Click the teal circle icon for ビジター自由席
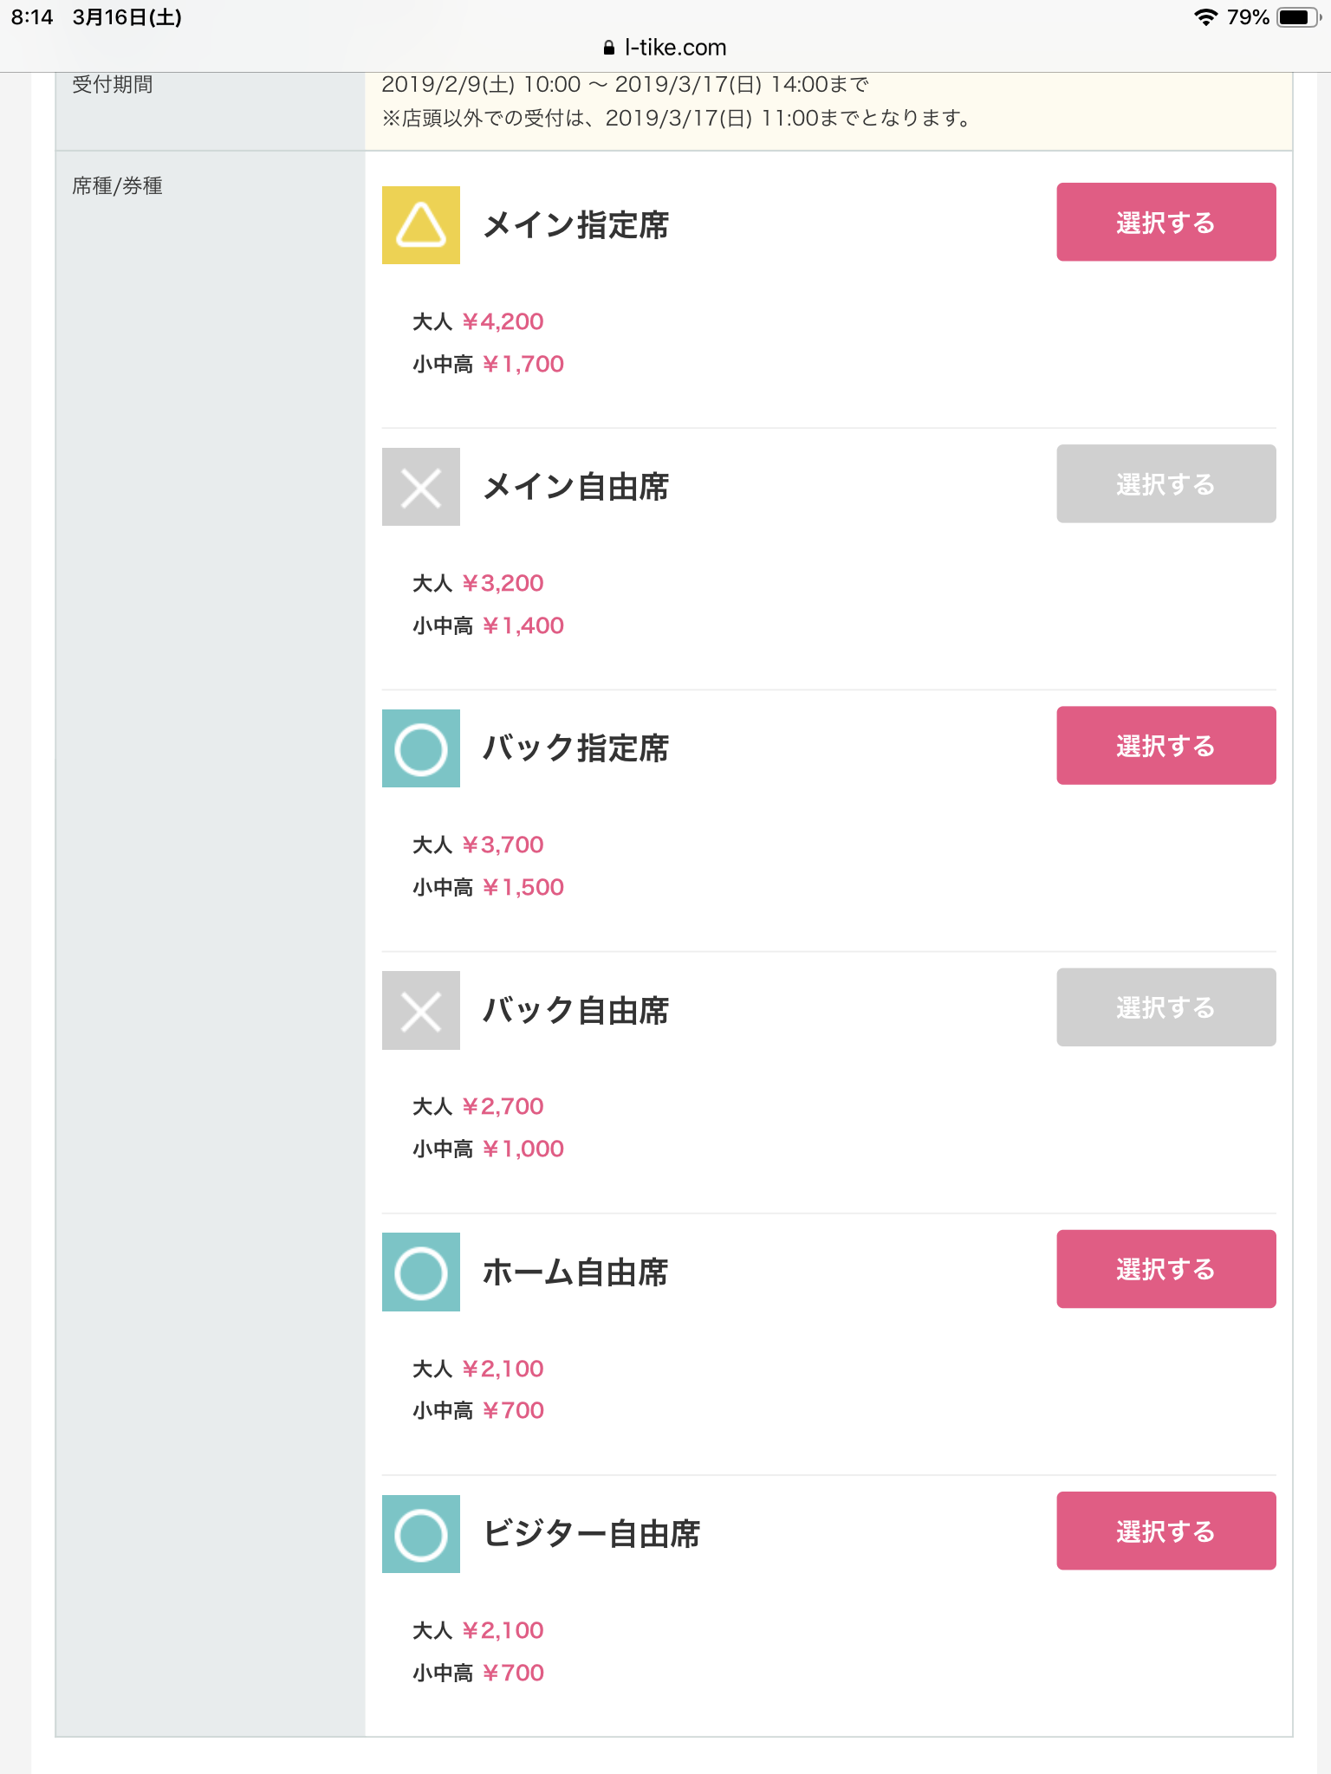The image size is (1331, 1774). pos(421,1534)
